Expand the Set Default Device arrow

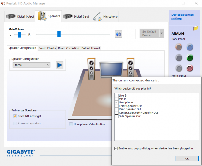coord(162,33)
